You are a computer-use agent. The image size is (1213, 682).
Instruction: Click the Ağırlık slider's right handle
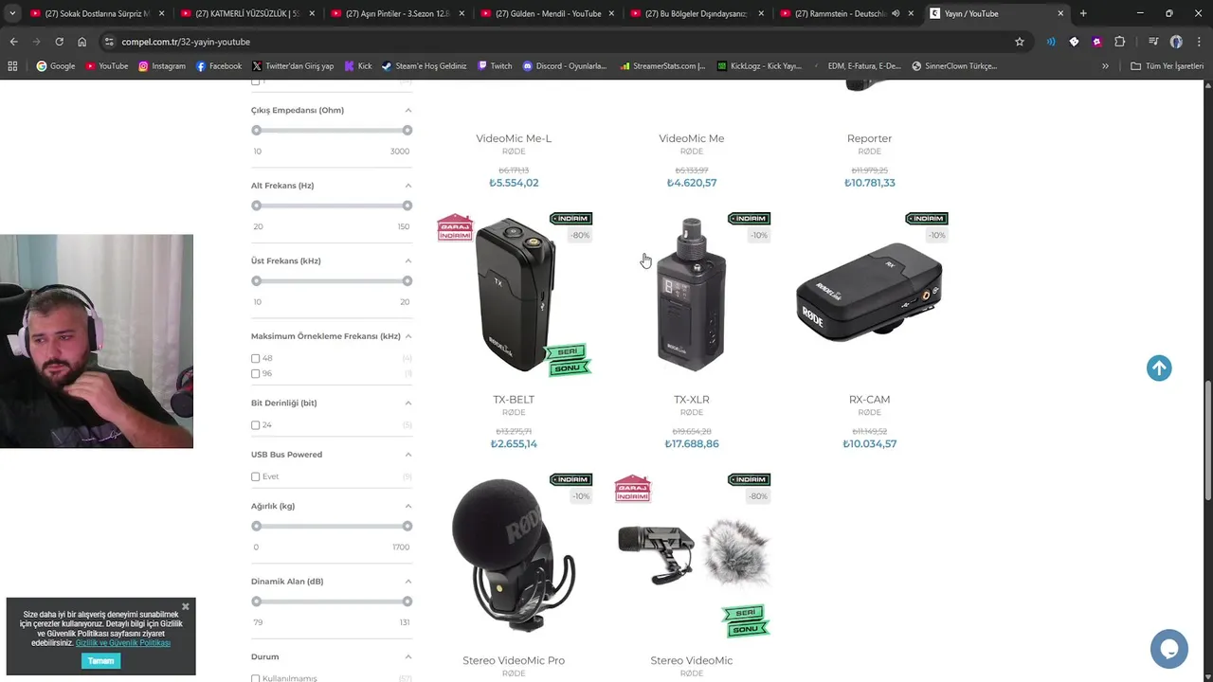click(407, 526)
